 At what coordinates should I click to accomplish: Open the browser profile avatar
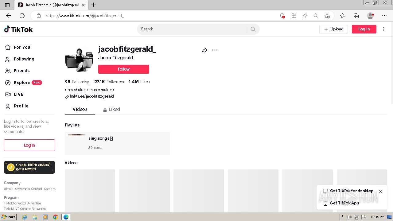click(370, 16)
